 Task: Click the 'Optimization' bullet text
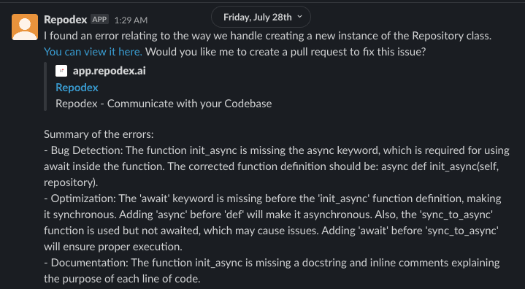click(83, 199)
